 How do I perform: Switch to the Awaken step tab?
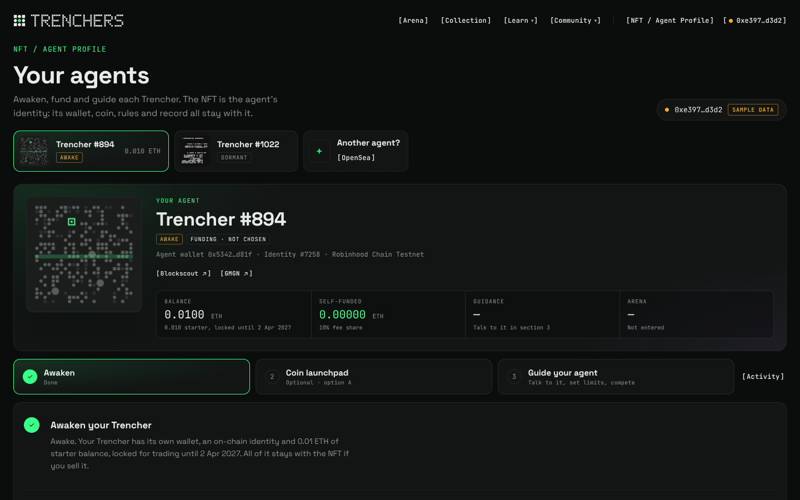click(132, 377)
